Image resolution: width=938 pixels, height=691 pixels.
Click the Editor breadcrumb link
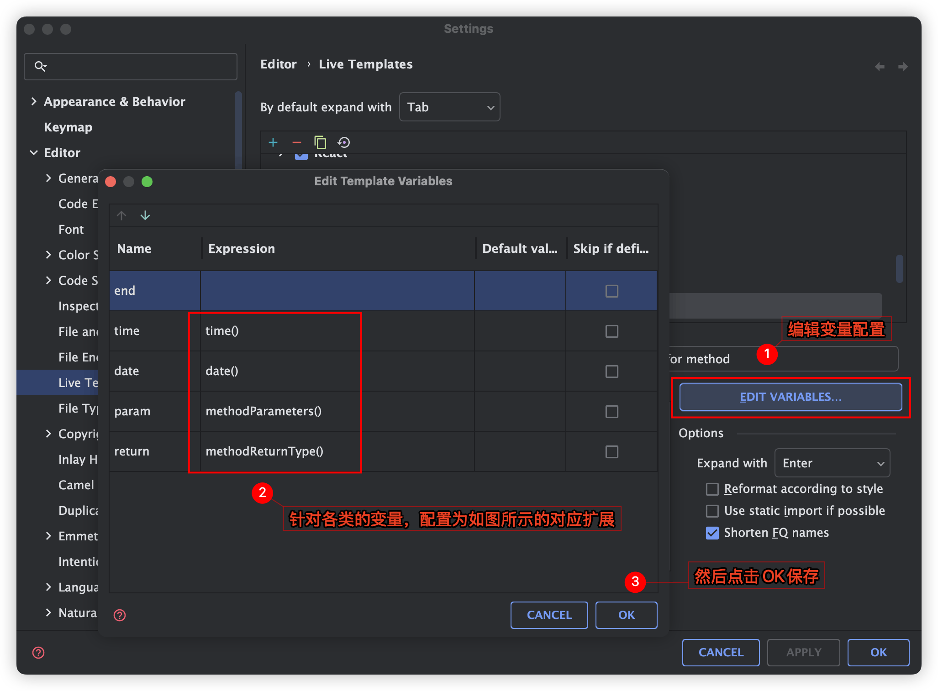(x=279, y=64)
